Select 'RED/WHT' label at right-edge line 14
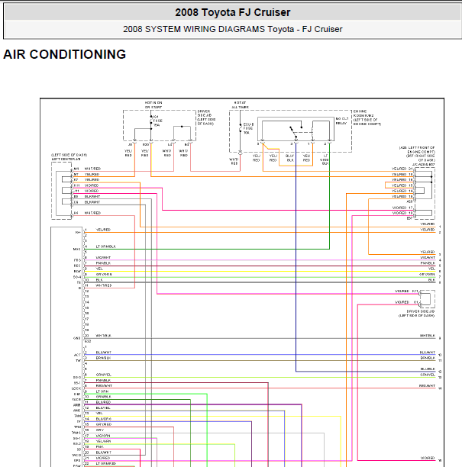 (x=427, y=385)
